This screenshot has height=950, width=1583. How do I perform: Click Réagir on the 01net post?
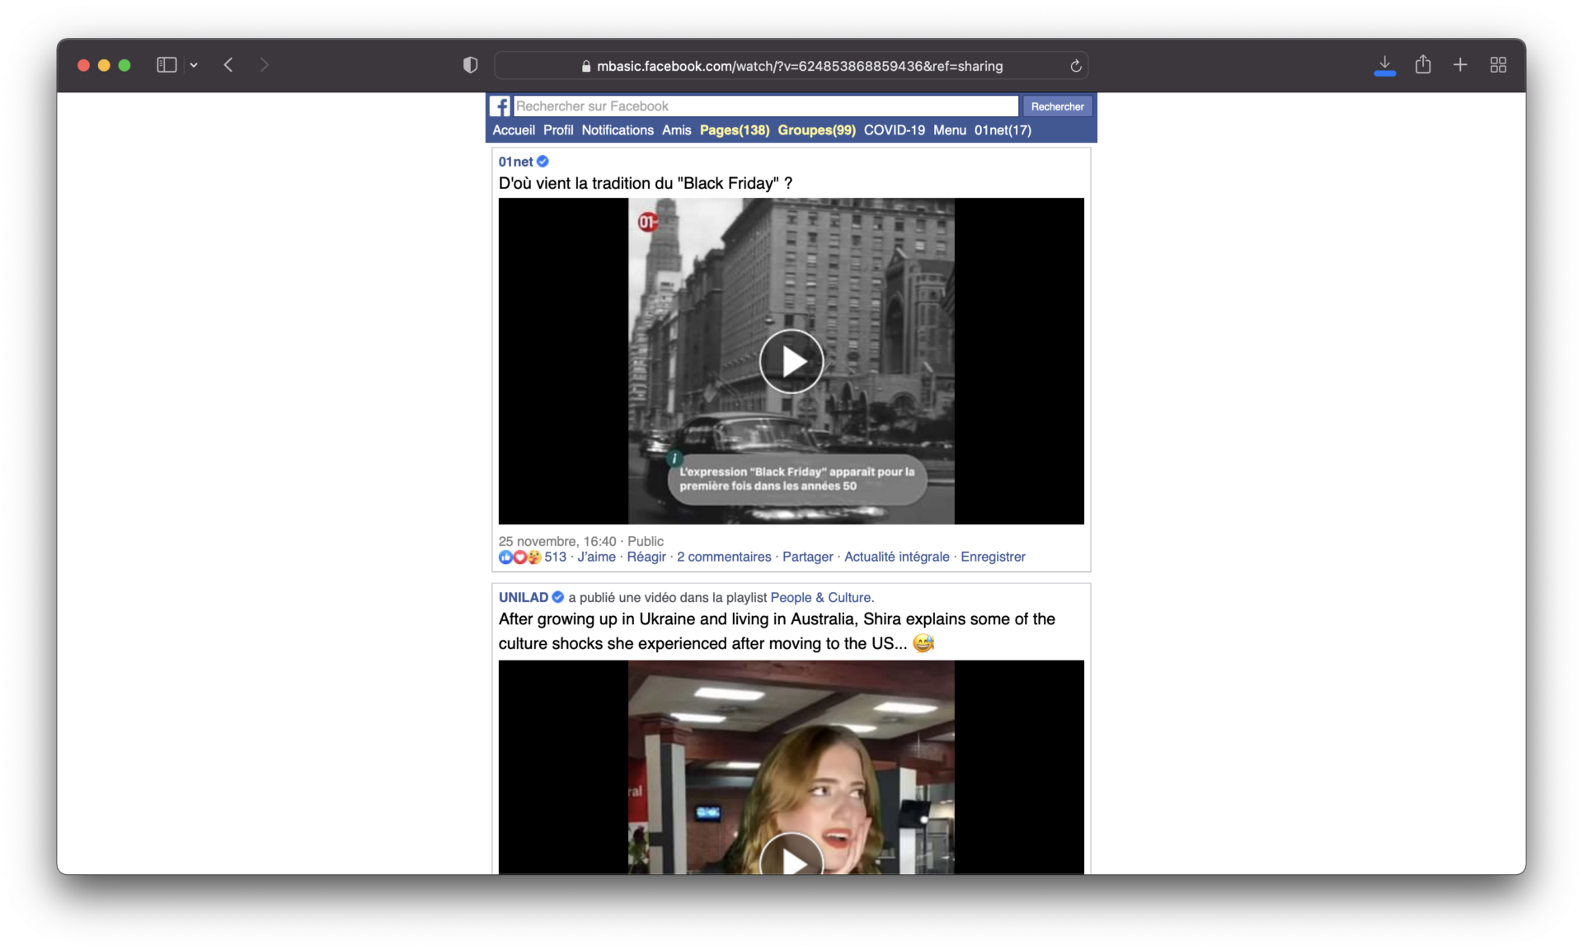(646, 557)
